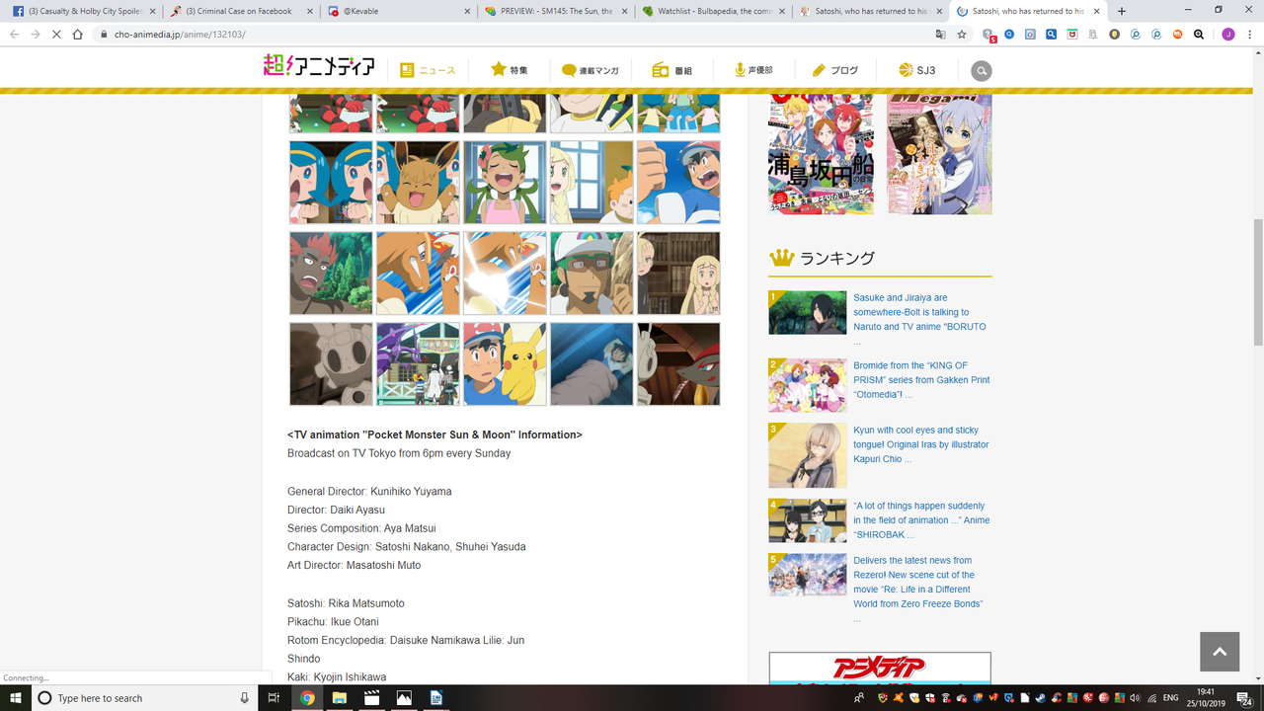
Task: Open the KING OF PRISM Otomedia ranking article
Action: point(921,379)
